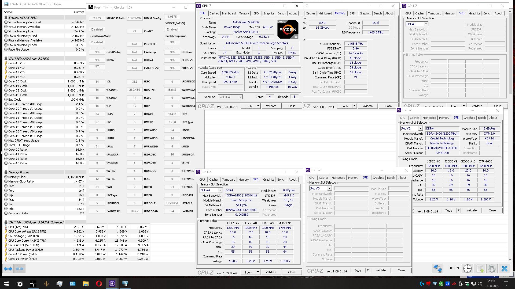515x289 pixels.
Task: Click Validate button in Slot #3 CPU-Z window
Action: (x=380, y=270)
